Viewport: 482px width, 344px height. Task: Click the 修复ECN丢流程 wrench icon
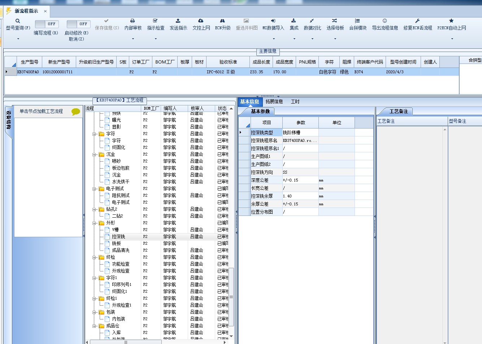click(417, 21)
